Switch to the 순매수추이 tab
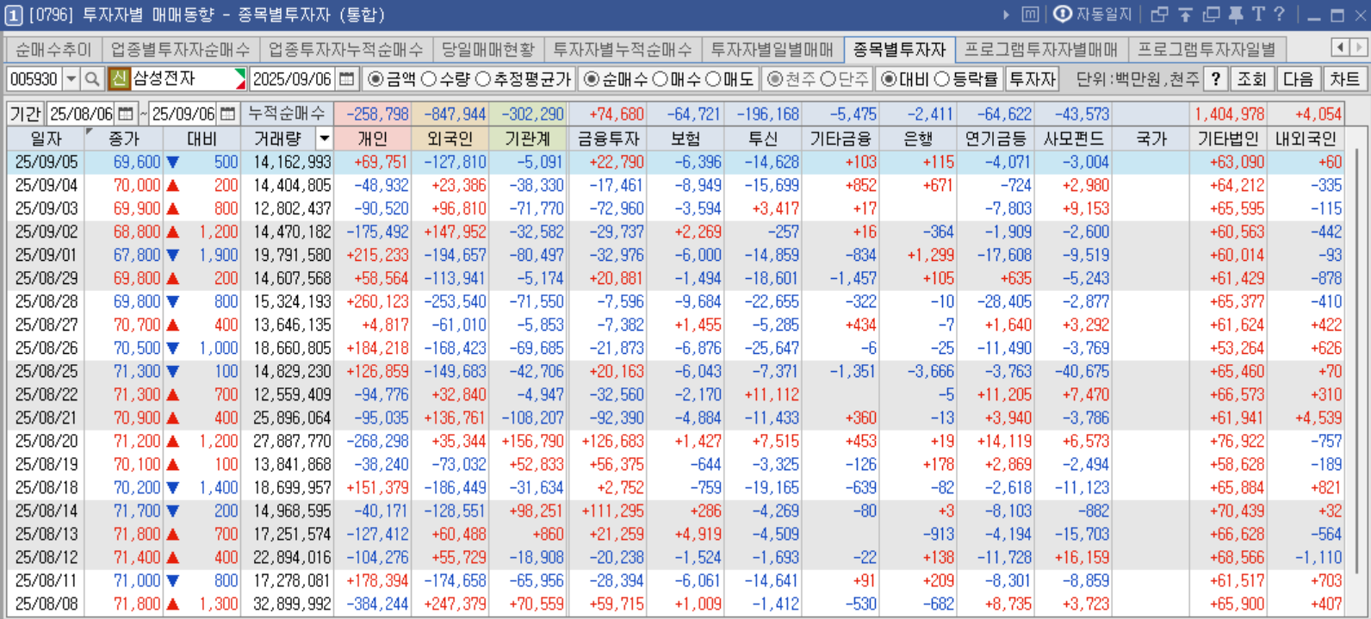Image resolution: width=1371 pixels, height=619 pixels. pyautogui.click(x=53, y=50)
